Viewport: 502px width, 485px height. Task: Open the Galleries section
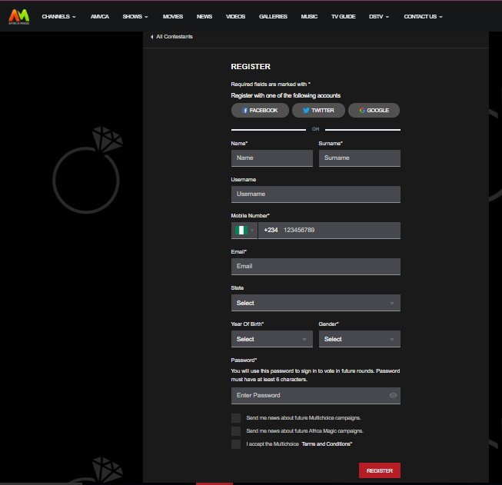273,17
